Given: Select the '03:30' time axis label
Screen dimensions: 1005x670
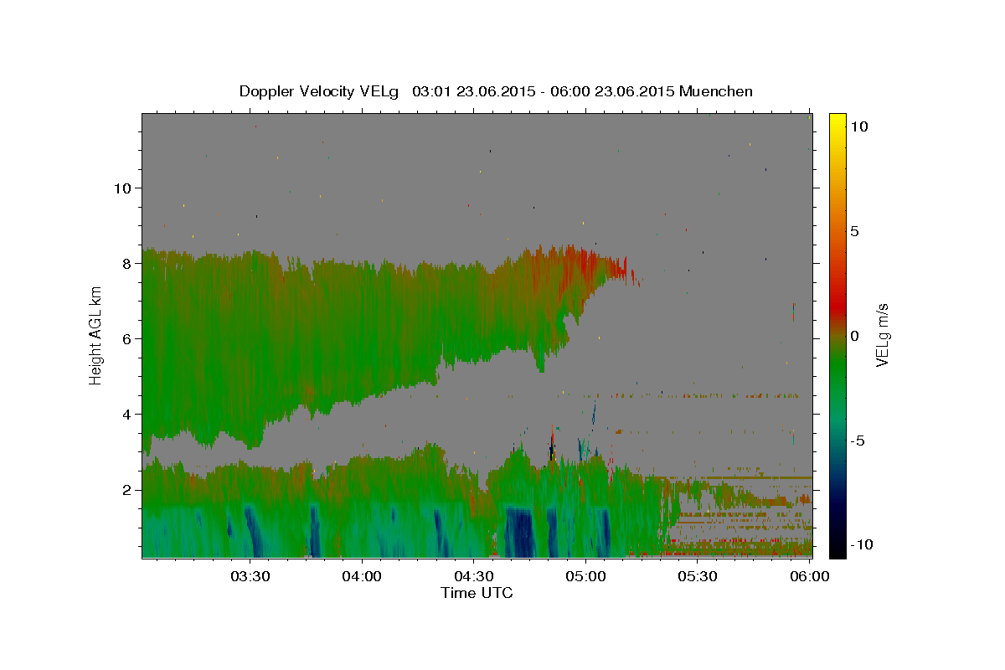Looking at the screenshot, I should [250, 576].
